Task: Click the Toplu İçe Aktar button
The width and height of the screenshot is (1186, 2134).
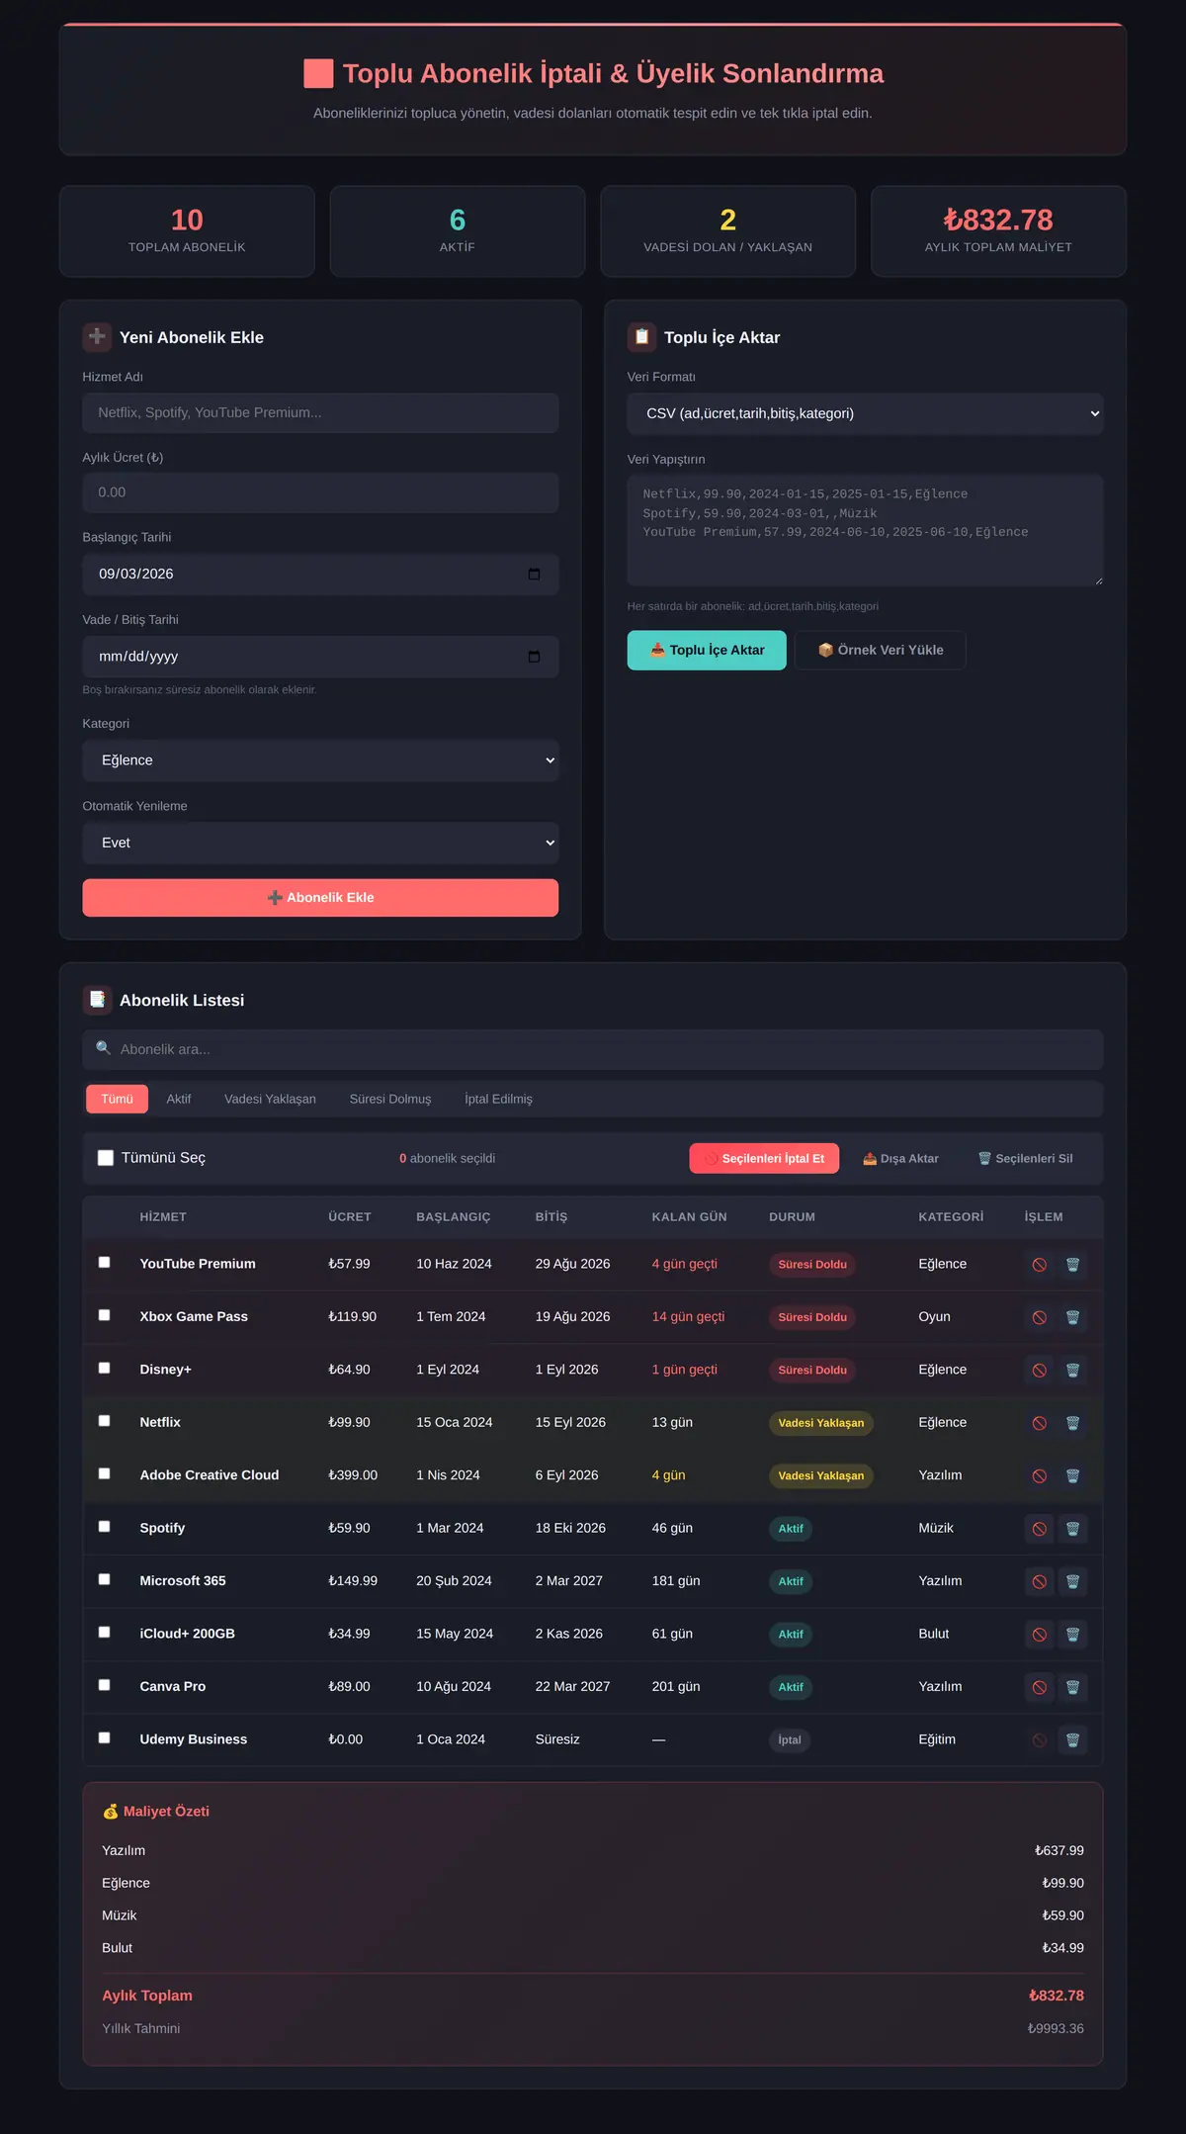Action: (707, 651)
